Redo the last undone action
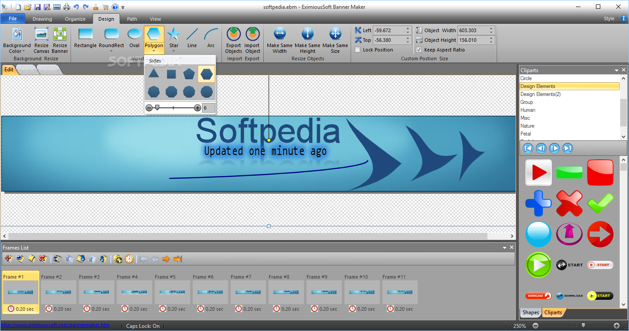Viewport: 629px width, 331px height. tap(86, 7)
